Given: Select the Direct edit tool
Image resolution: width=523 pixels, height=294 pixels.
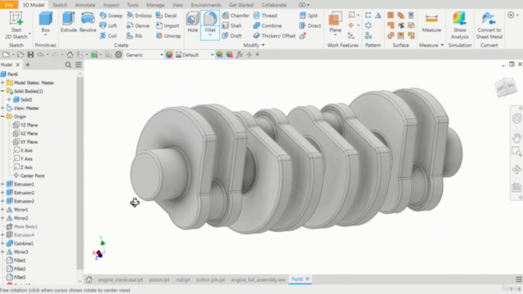Looking at the screenshot, I should [x=311, y=25].
